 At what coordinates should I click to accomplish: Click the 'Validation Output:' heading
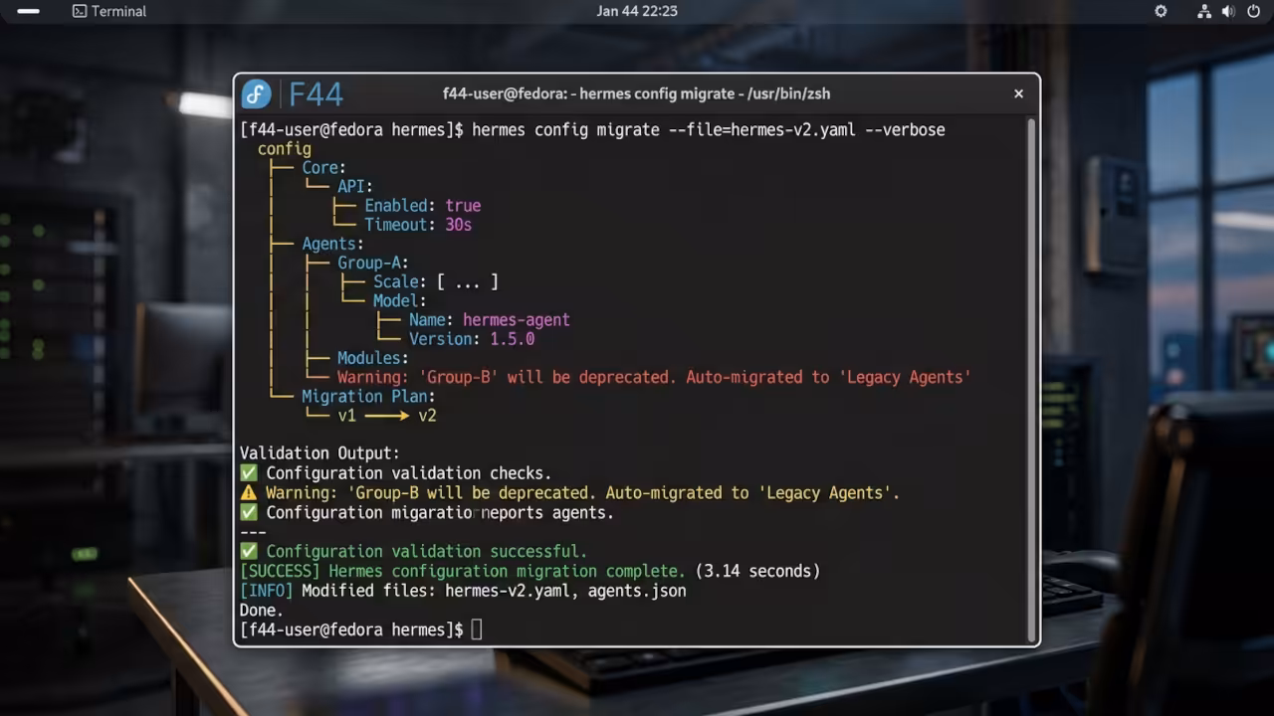coord(319,453)
